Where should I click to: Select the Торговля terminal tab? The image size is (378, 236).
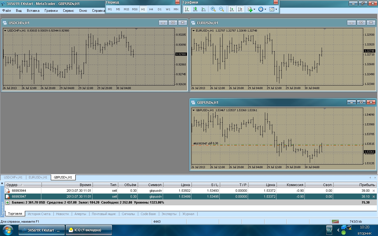(15, 214)
